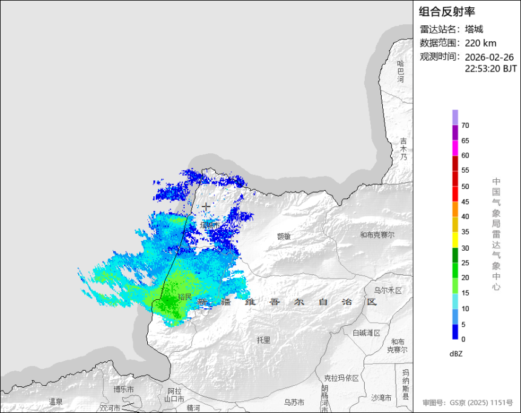The height and width of the screenshot is (413, 521).
Task: Click the cyan 10-15 dBZ swatch
Action: [455, 301]
